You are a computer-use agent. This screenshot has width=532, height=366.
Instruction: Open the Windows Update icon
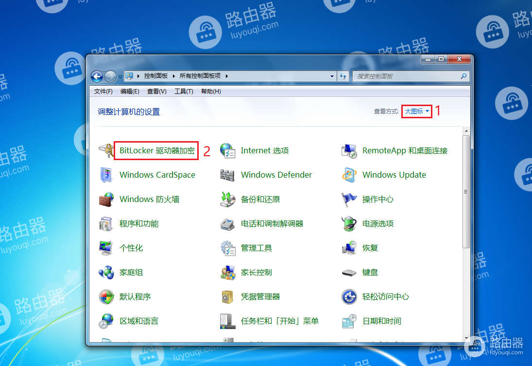click(x=349, y=175)
